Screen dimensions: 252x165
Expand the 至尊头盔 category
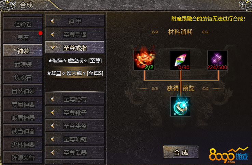click(x=75, y=126)
